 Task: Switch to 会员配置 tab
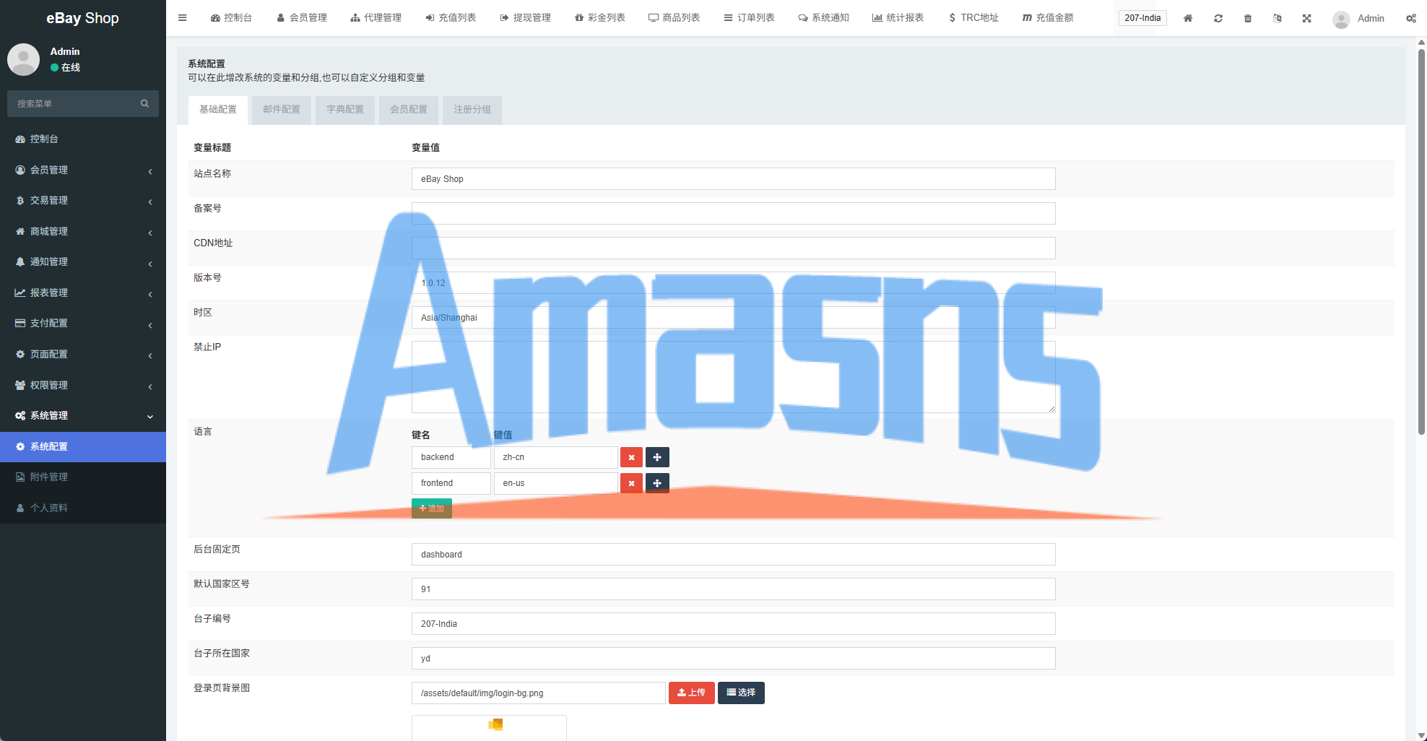click(x=409, y=110)
